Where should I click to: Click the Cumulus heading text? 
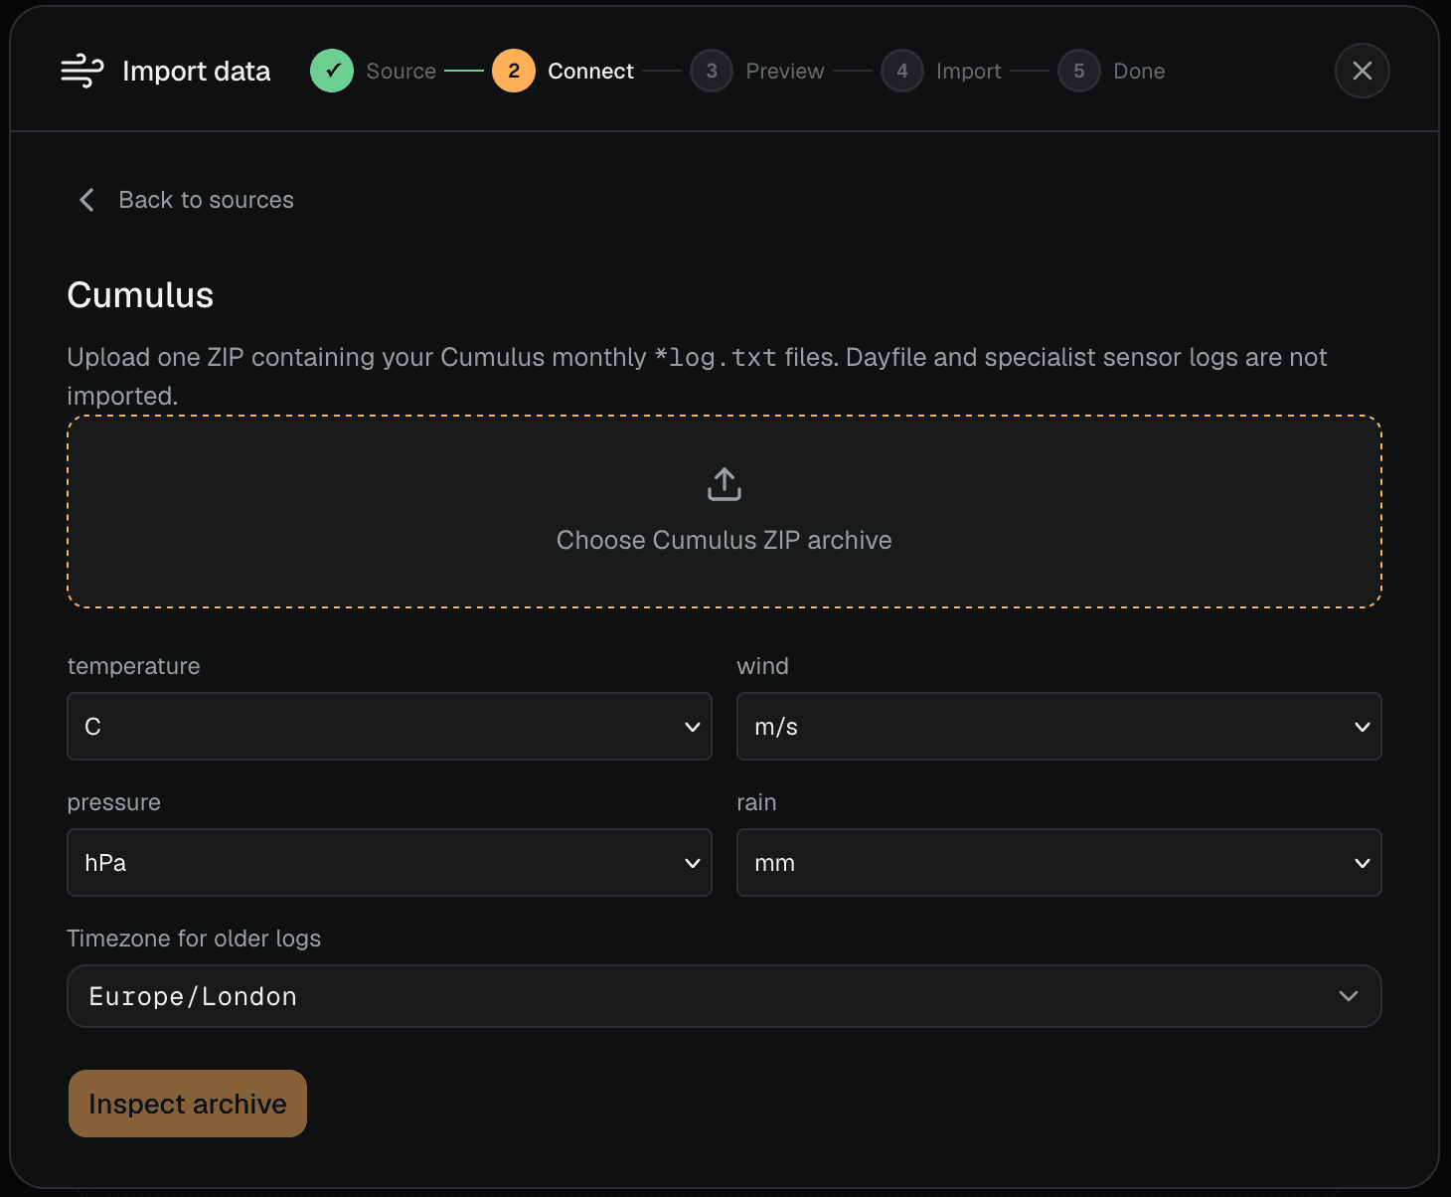tap(140, 295)
